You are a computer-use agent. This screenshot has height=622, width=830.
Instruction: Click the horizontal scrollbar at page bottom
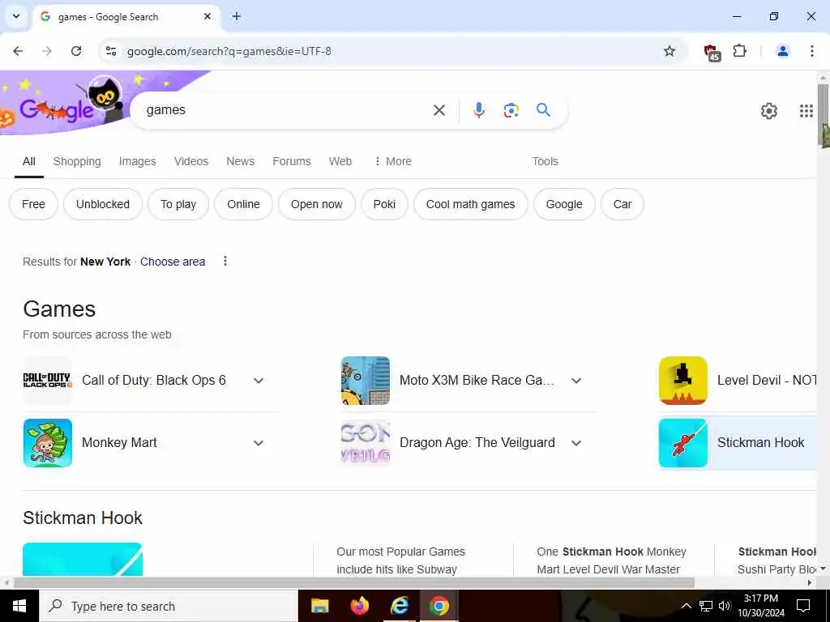[x=355, y=583]
